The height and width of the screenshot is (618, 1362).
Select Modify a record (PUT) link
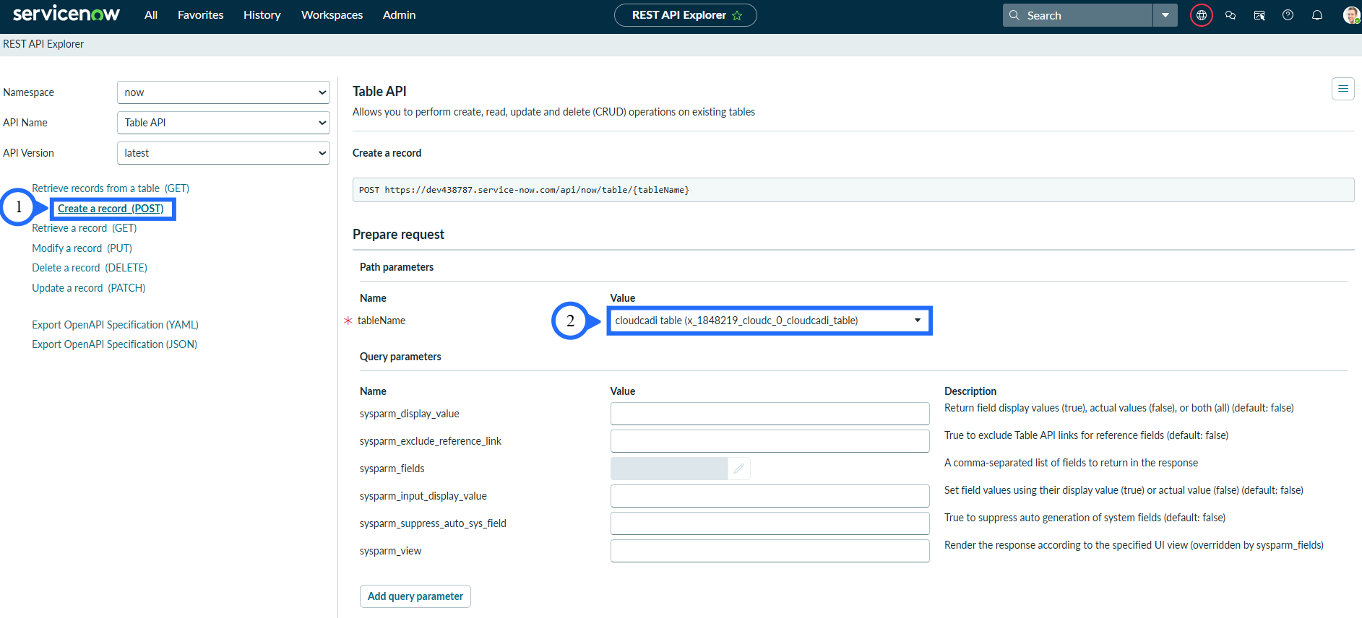pos(82,248)
